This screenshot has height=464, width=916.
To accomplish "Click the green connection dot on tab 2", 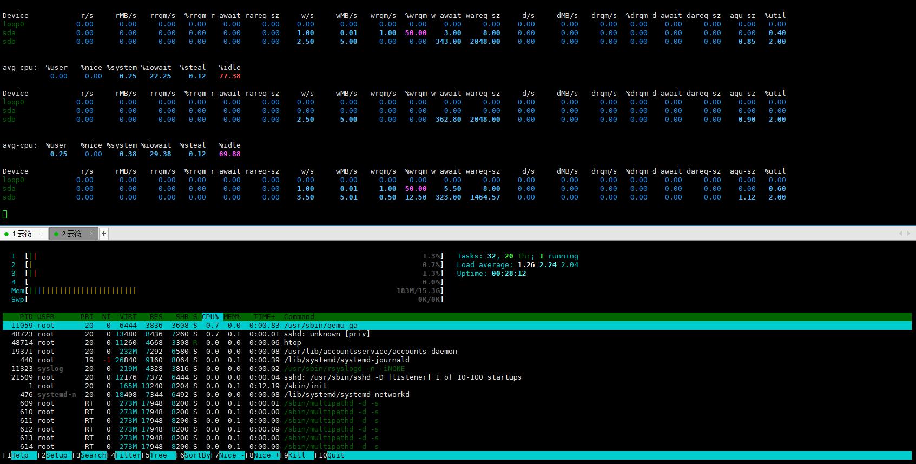I will point(56,234).
